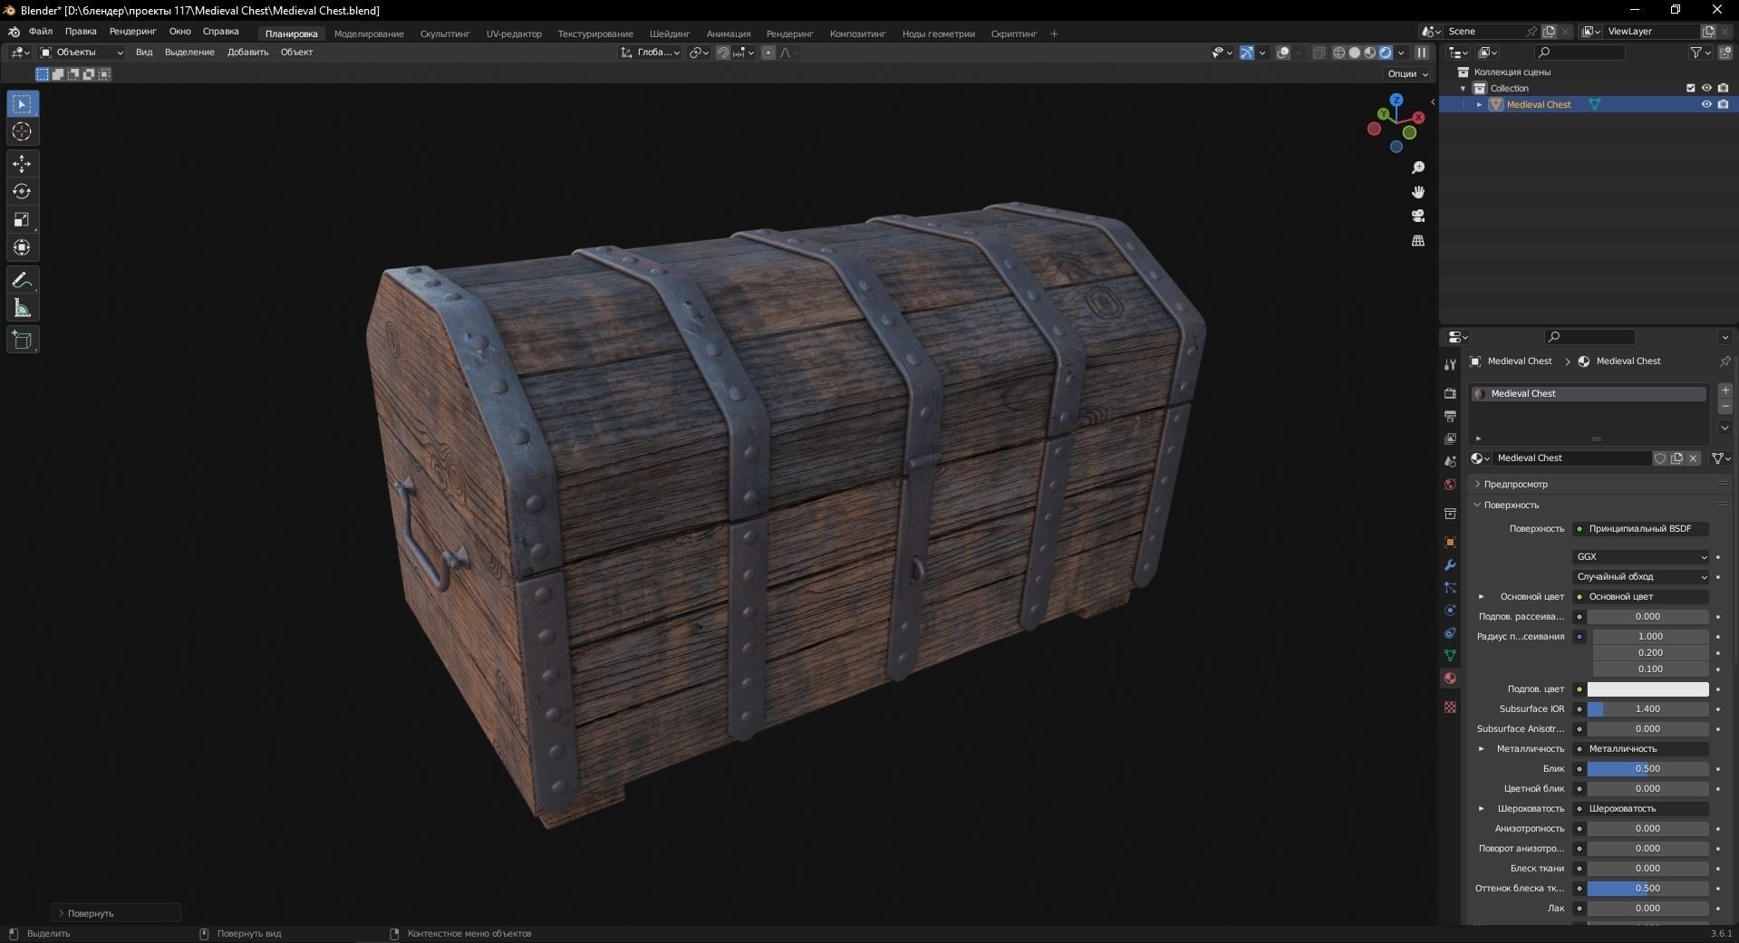Select the Rotate tool
This screenshot has width=1739, height=943.
click(x=22, y=192)
